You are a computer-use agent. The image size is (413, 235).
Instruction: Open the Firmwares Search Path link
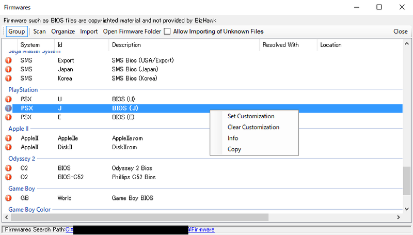point(140,229)
